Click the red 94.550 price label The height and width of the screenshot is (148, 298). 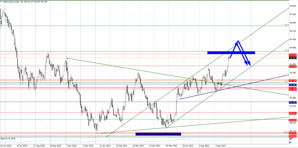click(x=293, y=55)
